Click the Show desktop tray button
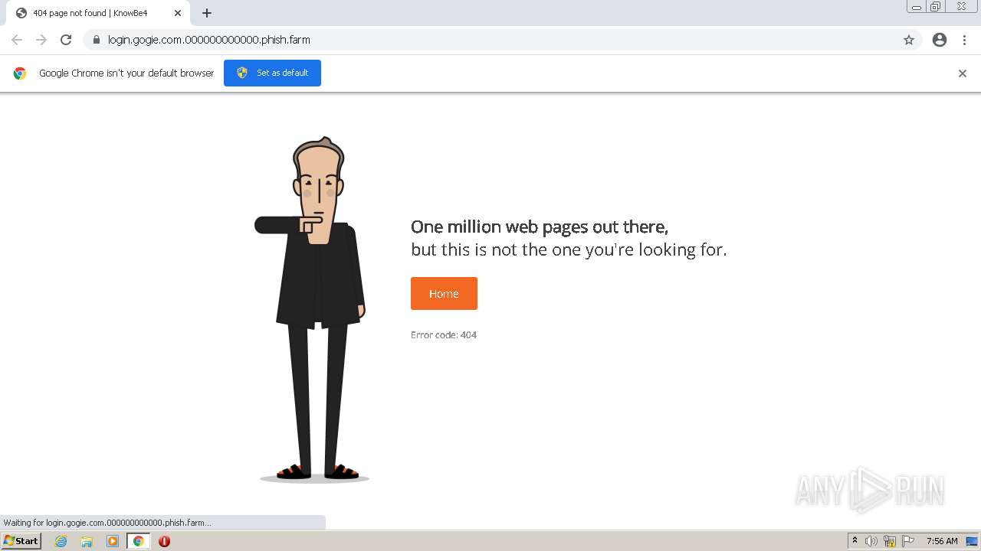This screenshot has width=981, height=551. tap(972, 541)
